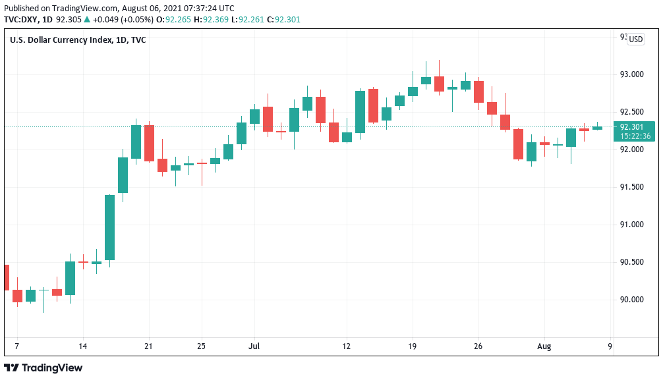This screenshot has height=380, width=663.
Task: Open the USD currency selector
Action: click(635, 40)
